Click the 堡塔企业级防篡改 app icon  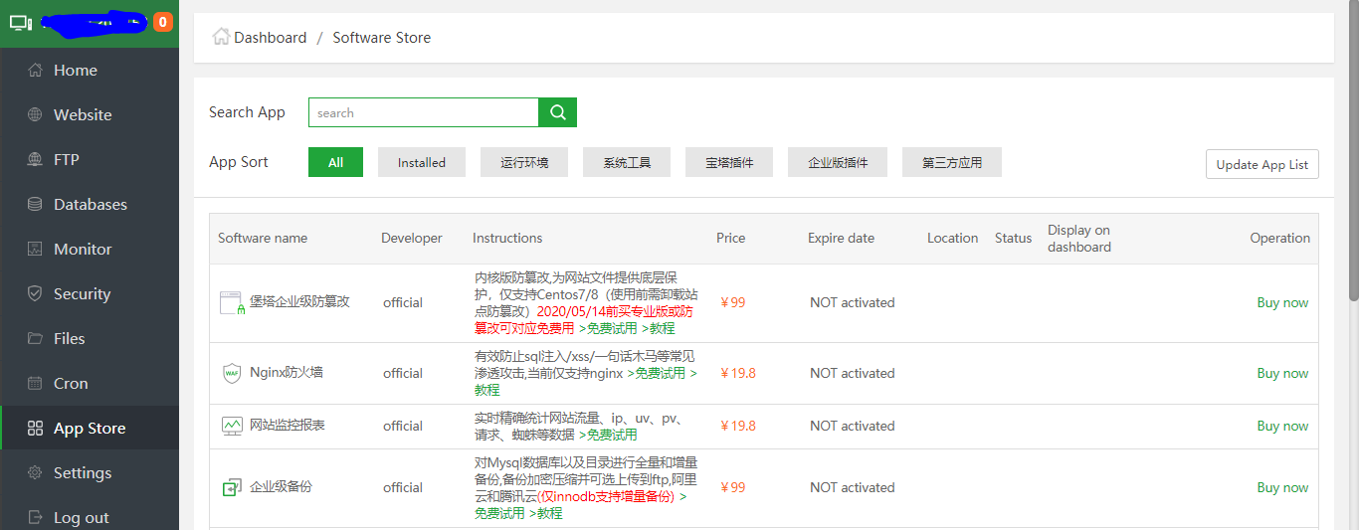[232, 303]
